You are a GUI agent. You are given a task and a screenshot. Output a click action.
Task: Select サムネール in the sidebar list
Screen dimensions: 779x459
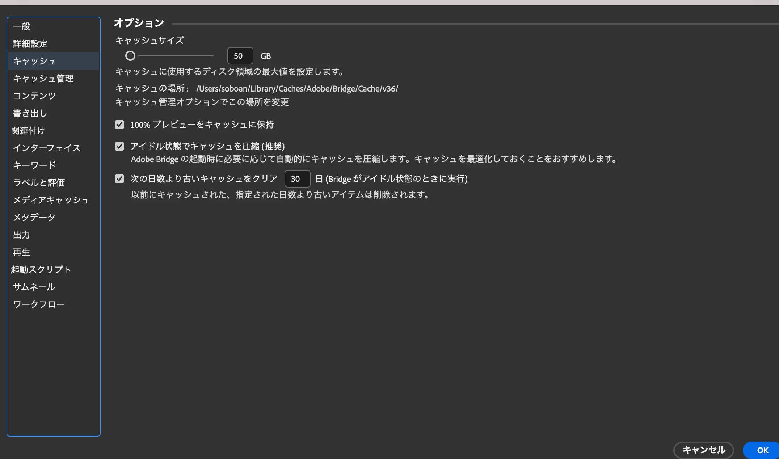(x=34, y=287)
